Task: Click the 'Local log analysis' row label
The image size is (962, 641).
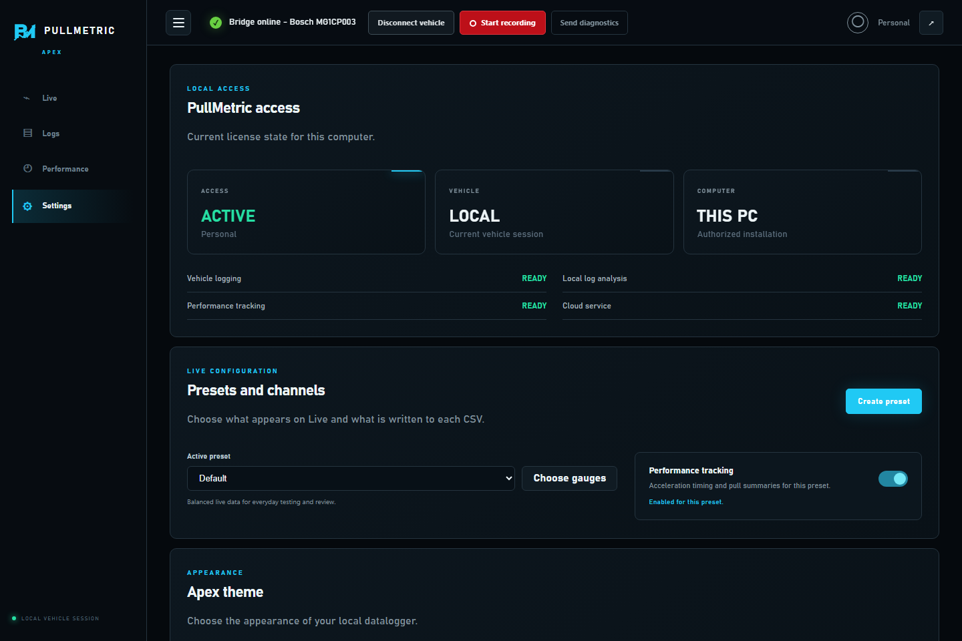Action: click(595, 278)
